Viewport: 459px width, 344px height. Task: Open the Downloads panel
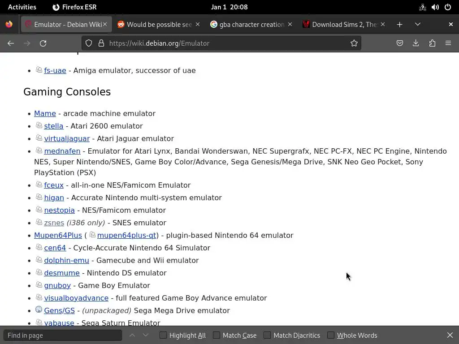pyautogui.click(x=416, y=43)
